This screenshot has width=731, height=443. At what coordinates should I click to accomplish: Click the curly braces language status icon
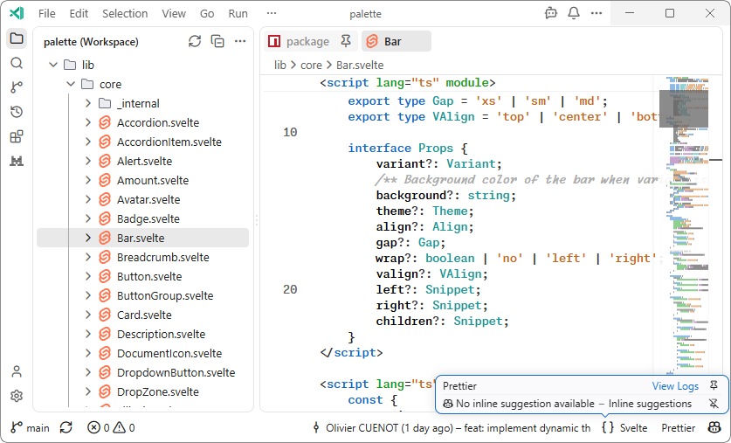pyautogui.click(x=608, y=427)
